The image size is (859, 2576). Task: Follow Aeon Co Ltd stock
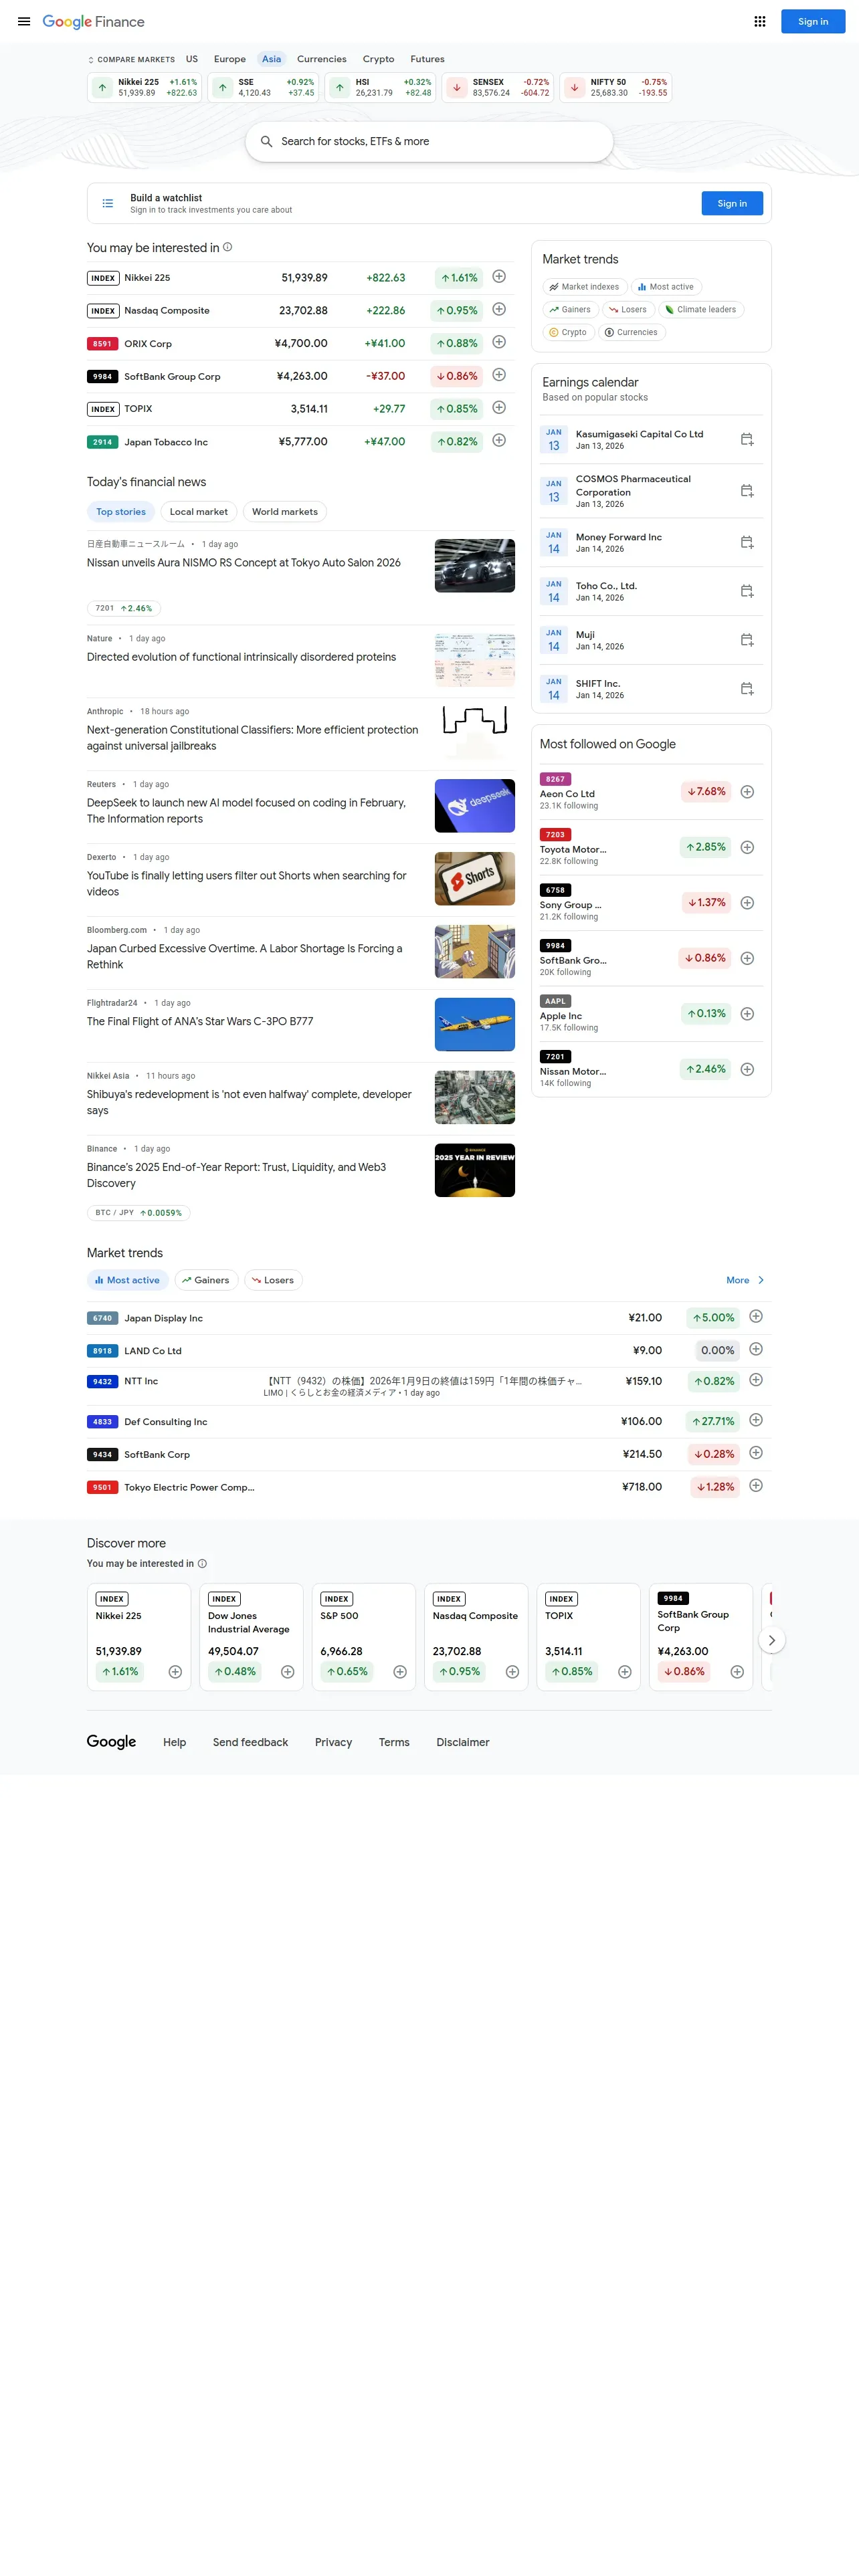point(747,792)
